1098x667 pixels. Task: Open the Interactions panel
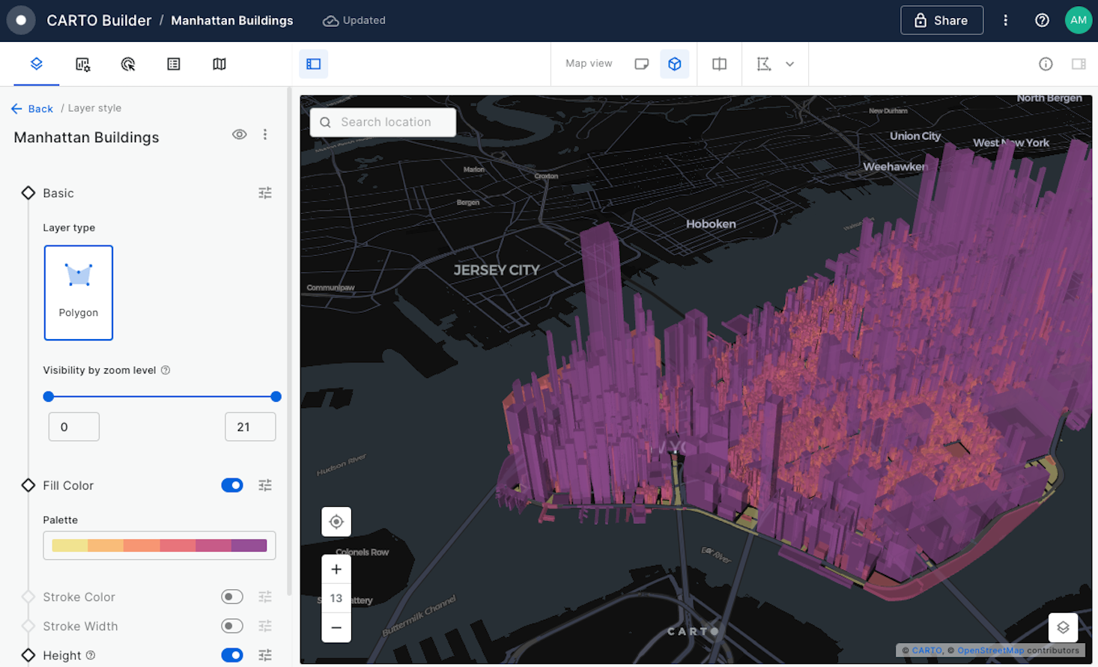(127, 64)
